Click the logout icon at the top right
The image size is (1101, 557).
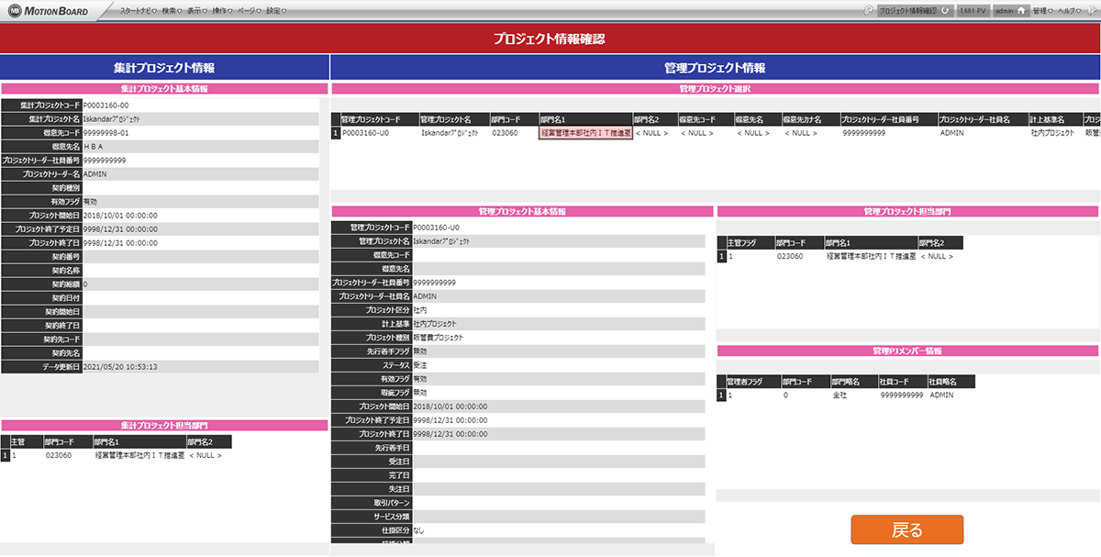click(x=1092, y=11)
